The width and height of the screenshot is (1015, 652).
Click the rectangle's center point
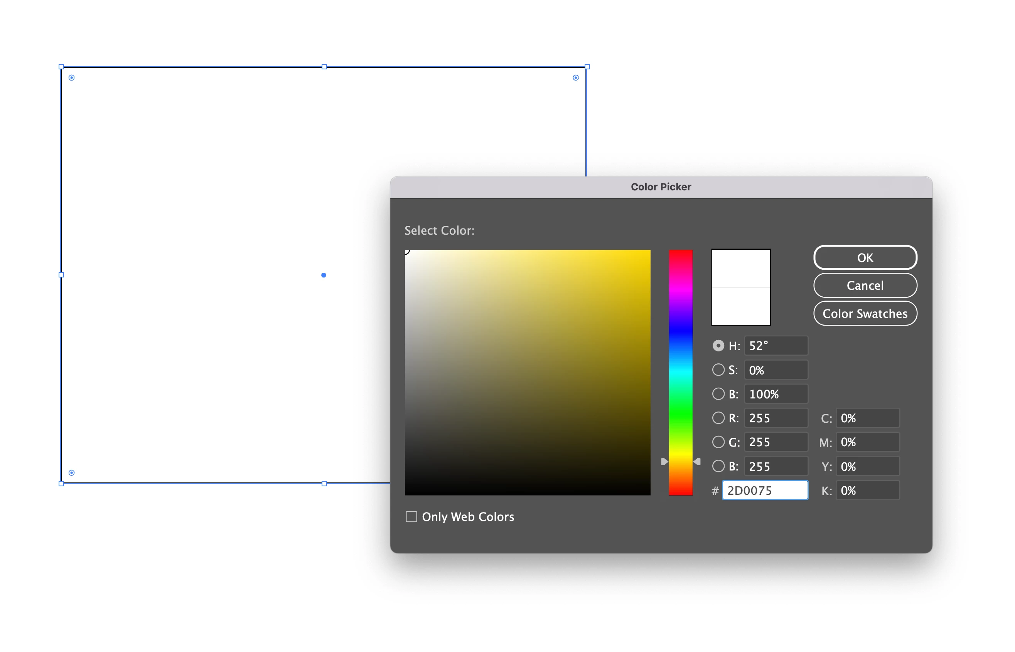pos(324,275)
